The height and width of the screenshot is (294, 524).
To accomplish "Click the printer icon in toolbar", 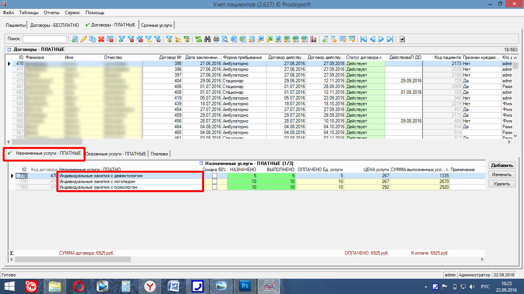I will point(216,39).
